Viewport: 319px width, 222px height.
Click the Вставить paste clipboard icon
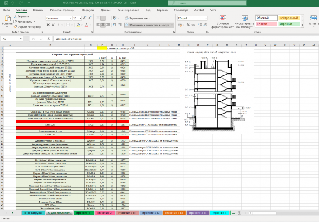click(7, 18)
